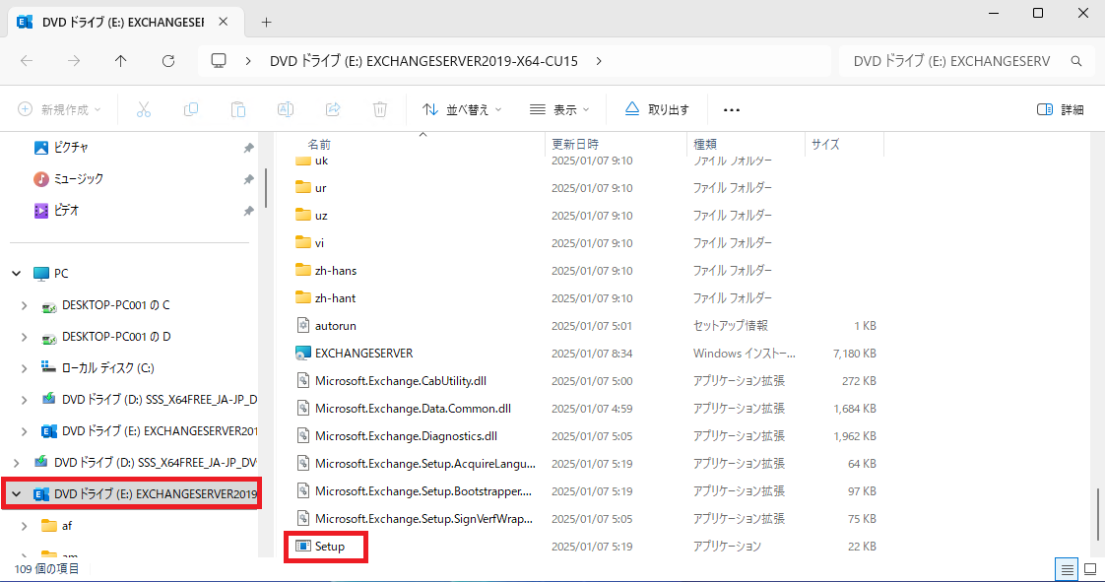The image size is (1105, 582).
Task: Select the ur folder row
Action: [x=585, y=188]
